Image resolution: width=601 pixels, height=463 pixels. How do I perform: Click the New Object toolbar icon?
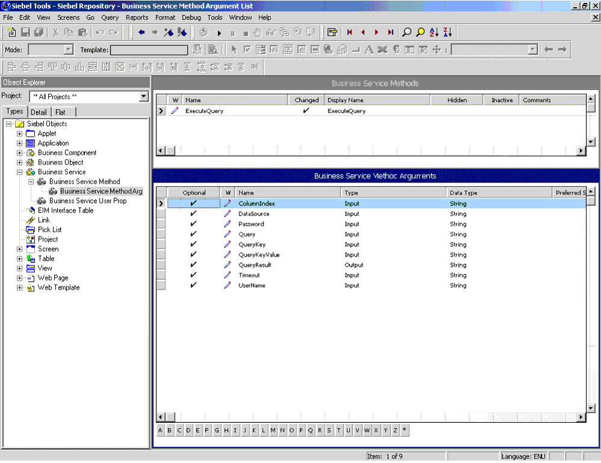[x=11, y=32]
